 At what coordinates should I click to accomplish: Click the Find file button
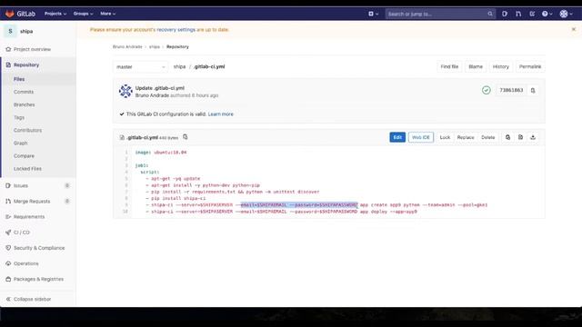449,66
